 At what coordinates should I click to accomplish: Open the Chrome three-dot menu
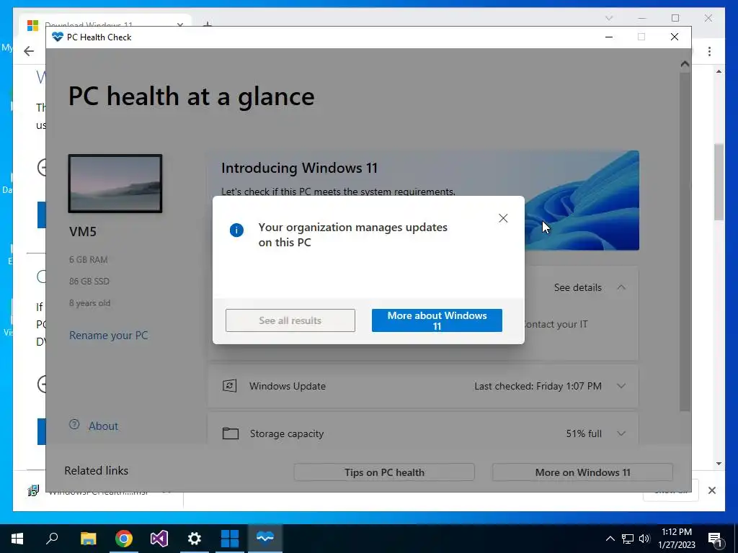[709, 51]
